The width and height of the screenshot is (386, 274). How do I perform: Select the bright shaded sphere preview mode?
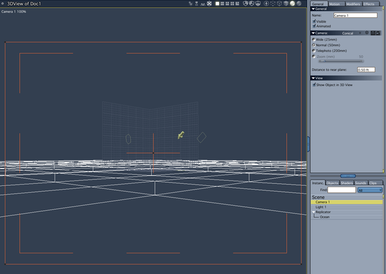click(292, 3)
